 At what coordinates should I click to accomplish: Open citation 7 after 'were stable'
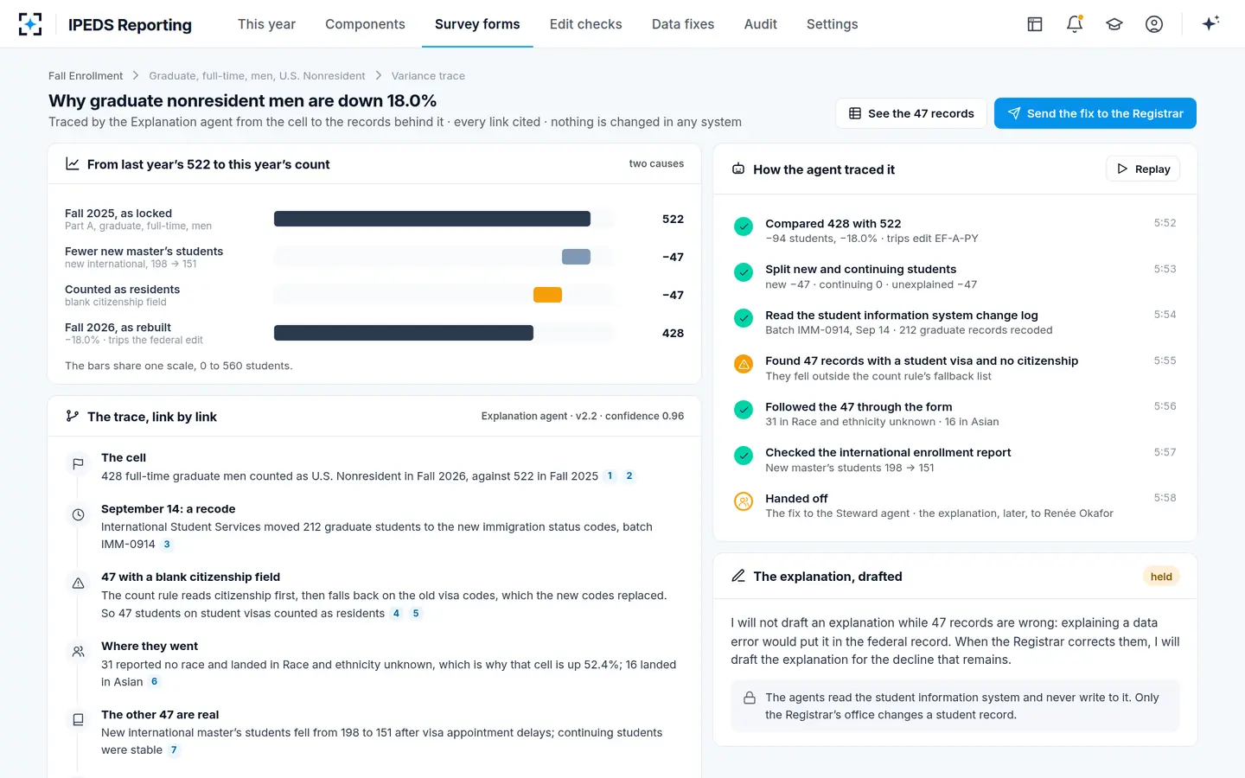point(174,750)
